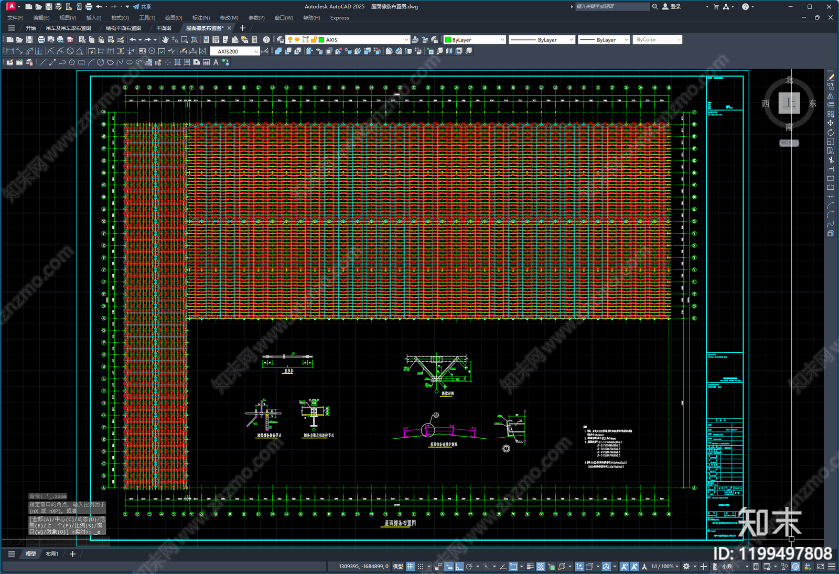Select the Pan hand tool
Image resolution: width=839 pixels, height=574 pixels.
click(165, 40)
